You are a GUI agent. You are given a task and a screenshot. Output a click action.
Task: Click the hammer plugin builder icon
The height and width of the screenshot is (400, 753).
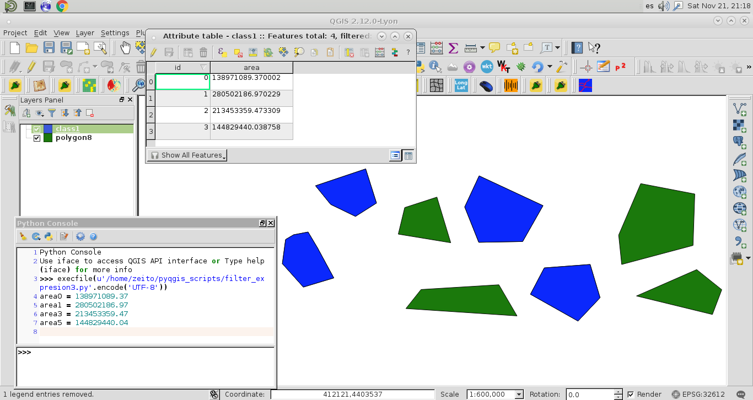(x=562, y=67)
